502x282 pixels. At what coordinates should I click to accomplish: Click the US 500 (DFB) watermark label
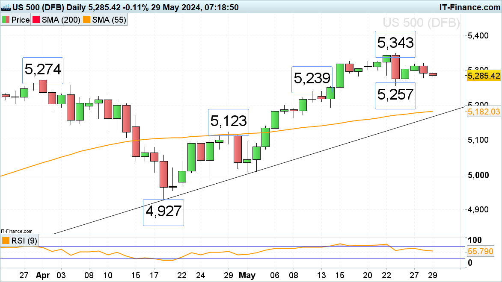point(421,23)
